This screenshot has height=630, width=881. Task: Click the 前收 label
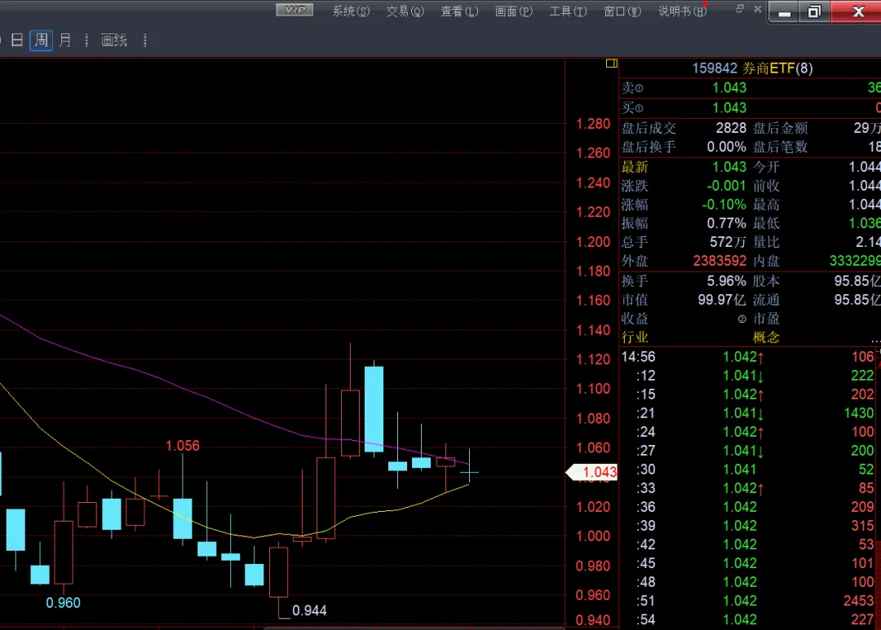click(766, 186)
